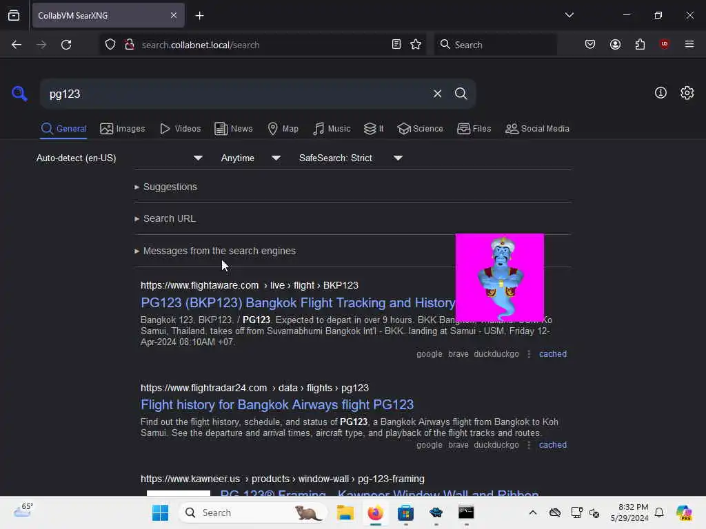
Task: Open the Windows Start menu
Action: pyautogui.click(x=160, y=512)
